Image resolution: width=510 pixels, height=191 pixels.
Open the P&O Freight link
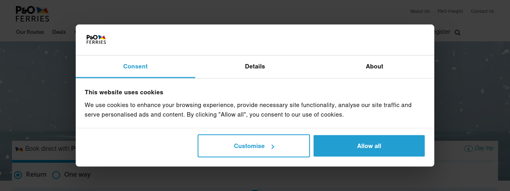pyautogui.click(x=450, y=11)
